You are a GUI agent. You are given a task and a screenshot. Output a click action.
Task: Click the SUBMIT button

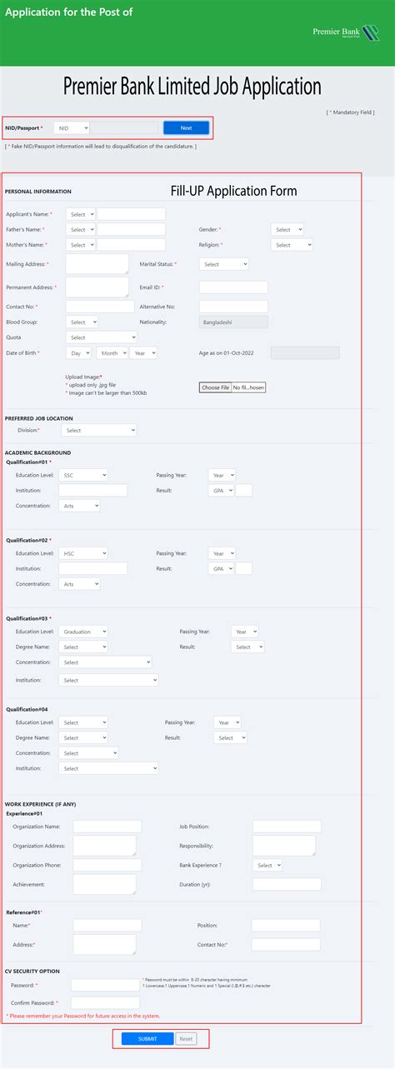(x=147, y=1038)
